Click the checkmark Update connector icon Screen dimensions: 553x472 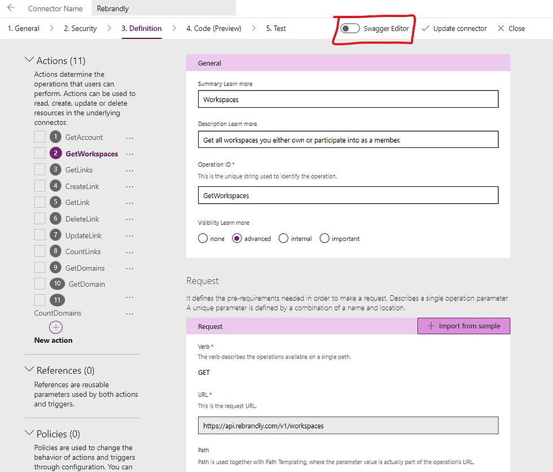tap(425, 29)
